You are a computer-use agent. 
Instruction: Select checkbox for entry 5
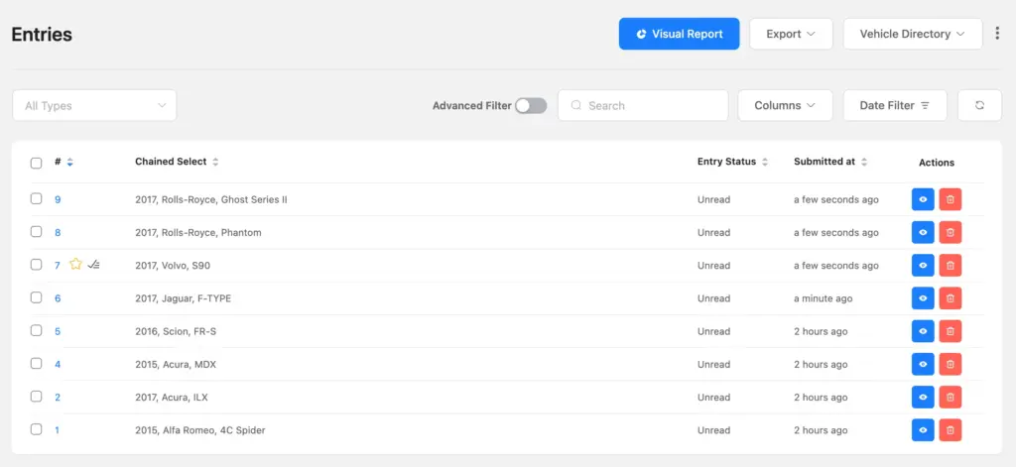pyautogui.click(x=37, y=330)
